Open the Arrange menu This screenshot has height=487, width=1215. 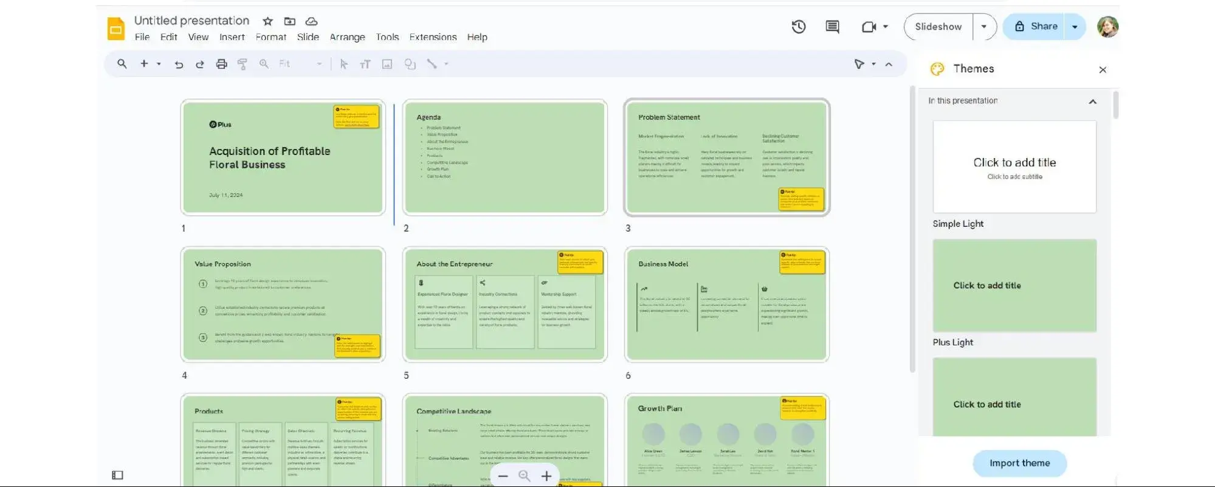pos(347,37)
